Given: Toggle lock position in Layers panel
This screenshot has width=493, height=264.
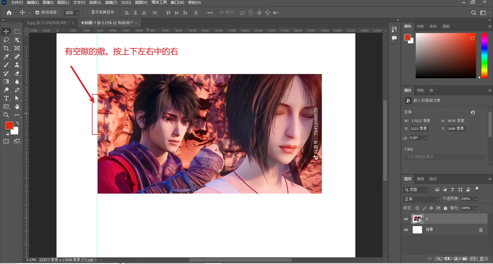Looking at the screenshot, I should point(431,208).
